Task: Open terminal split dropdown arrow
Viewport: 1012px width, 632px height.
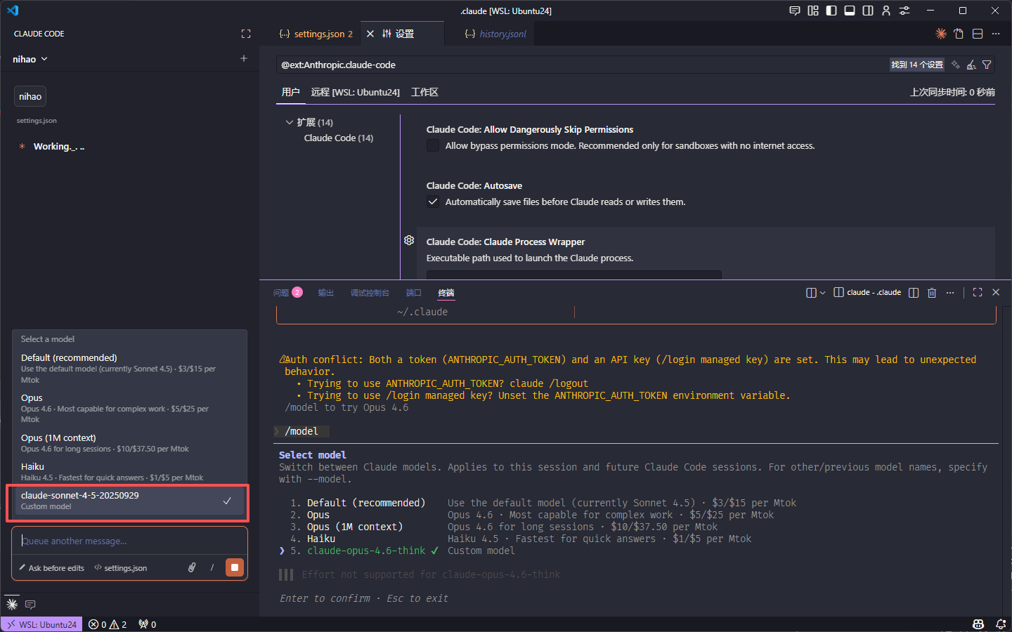Action: (822, 293)
